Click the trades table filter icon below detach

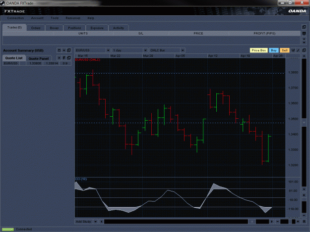pos(304,34)
